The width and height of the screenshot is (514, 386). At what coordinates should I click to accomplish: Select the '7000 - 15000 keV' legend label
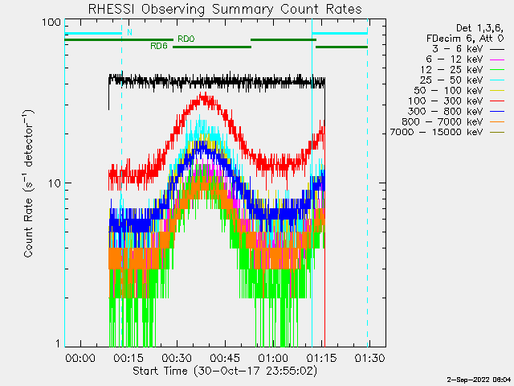point(437,132)
